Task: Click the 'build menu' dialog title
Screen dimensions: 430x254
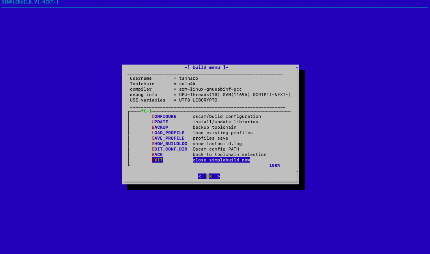Action: tap(206, 67)
